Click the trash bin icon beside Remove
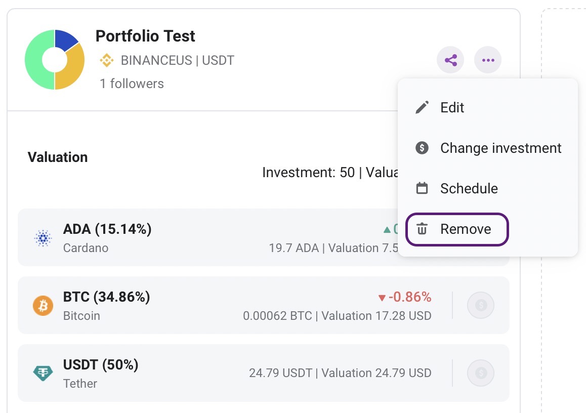 point(422,228)
